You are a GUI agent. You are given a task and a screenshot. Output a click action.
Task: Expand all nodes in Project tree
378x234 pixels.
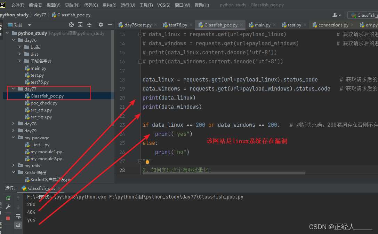(80, 25)
